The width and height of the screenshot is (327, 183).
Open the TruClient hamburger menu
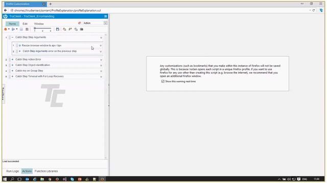106,16
